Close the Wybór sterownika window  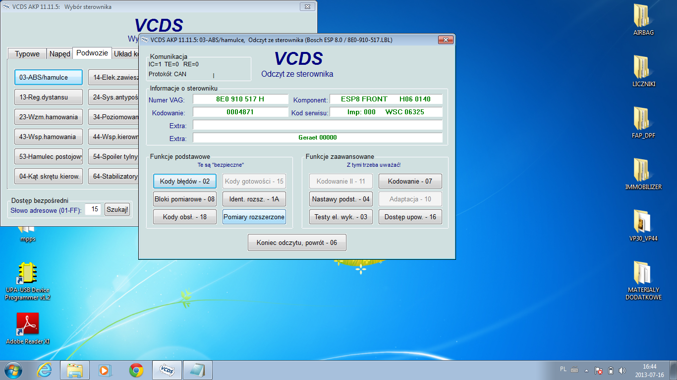(x=307, y=7)
